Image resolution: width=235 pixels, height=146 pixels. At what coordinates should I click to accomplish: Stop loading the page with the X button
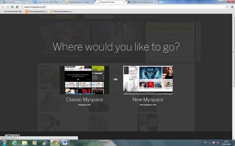pyautogui.click(x=12, y=7)
